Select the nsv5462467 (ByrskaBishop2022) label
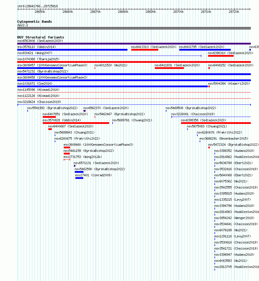 coord(120,114)
